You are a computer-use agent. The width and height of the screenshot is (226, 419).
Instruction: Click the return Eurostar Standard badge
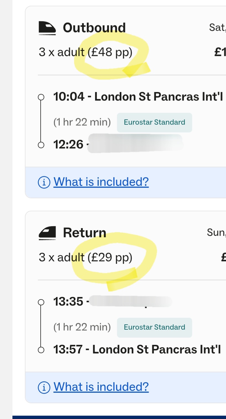coord(154,327)
